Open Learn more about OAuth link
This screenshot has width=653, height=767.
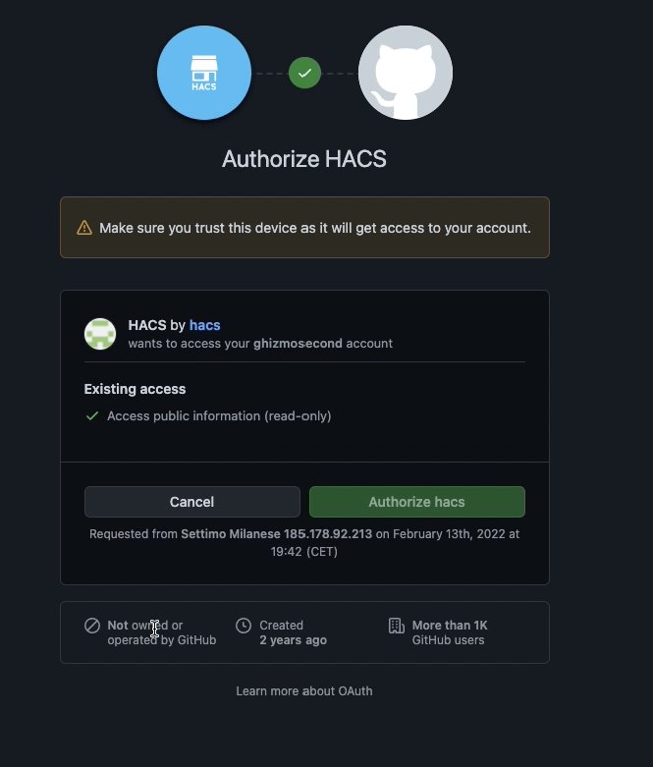click(x=304, y=690)
